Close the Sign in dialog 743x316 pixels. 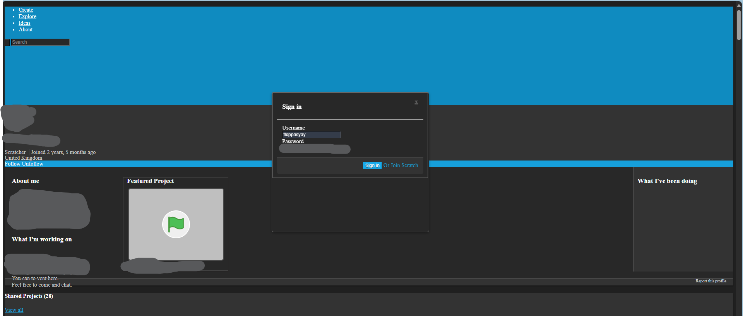416,102
